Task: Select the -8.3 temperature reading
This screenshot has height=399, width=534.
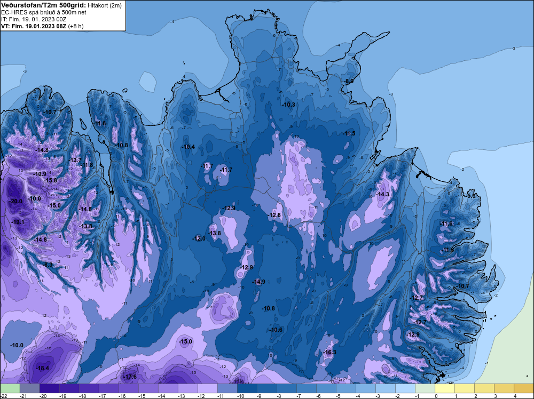Action: [48, 264]
